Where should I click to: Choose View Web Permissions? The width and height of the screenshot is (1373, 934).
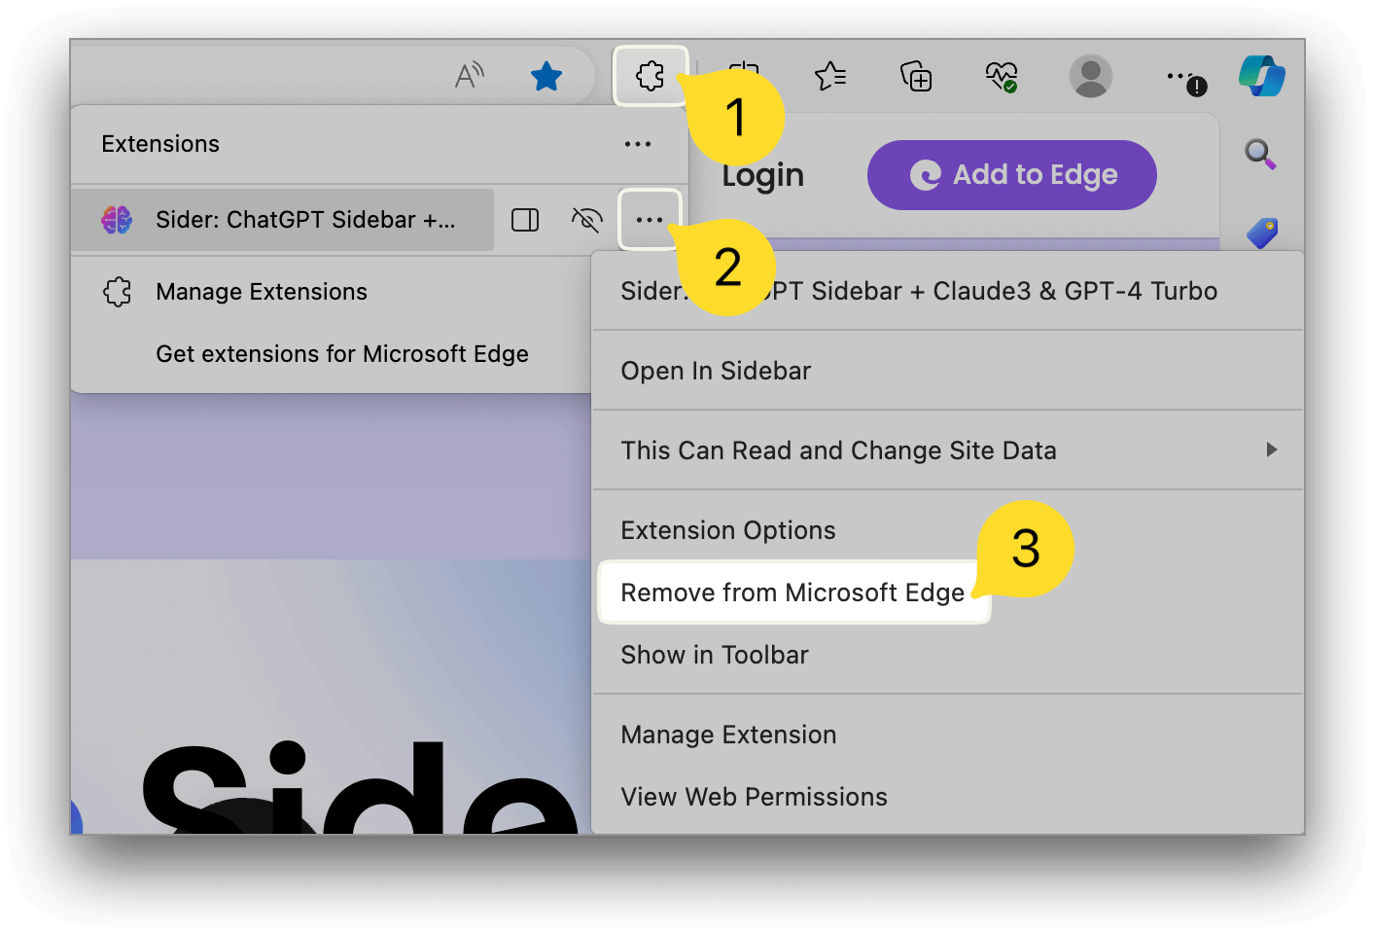tap(948, 797)
